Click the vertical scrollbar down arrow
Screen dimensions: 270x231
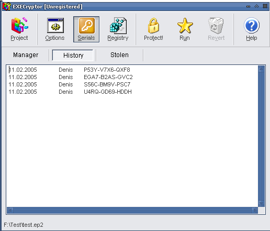click(x=261, y=203)
